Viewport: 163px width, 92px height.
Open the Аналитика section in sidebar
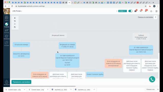7,31
